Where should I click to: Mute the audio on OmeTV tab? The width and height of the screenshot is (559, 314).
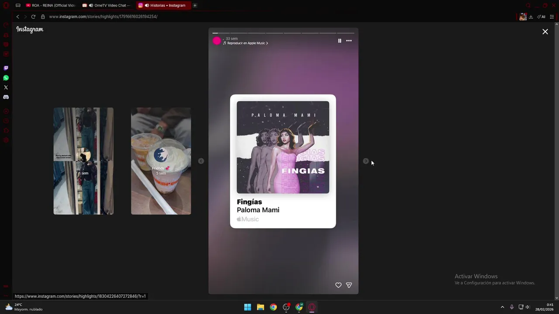[x=91, y=5]
